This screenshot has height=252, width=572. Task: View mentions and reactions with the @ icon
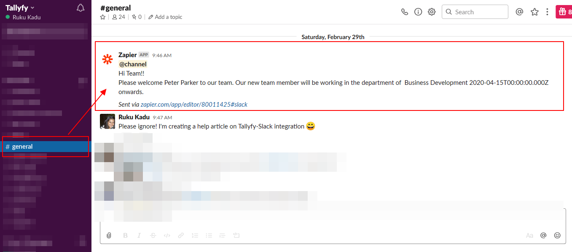[519, 12]
